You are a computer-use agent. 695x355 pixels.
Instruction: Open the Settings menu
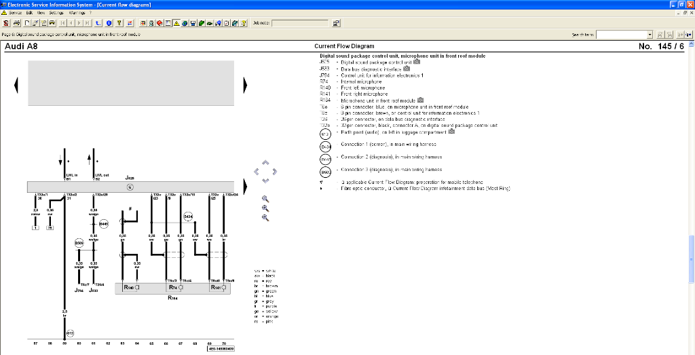point(56,12)
